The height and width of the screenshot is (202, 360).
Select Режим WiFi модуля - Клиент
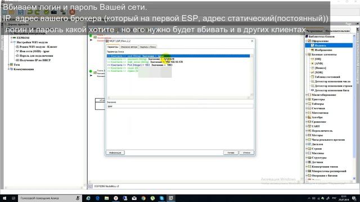(x=38, y=47)
